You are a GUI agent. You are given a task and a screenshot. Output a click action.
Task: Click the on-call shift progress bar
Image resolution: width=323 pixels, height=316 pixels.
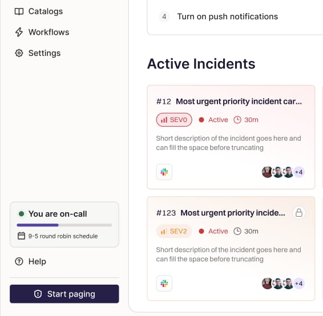[x=64, y=225]
